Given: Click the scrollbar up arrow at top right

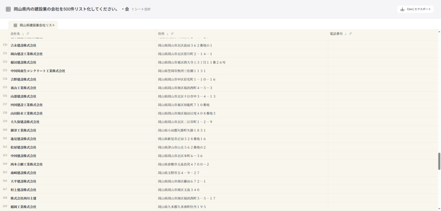Looking at the screenshot, I should coord(439,31).
